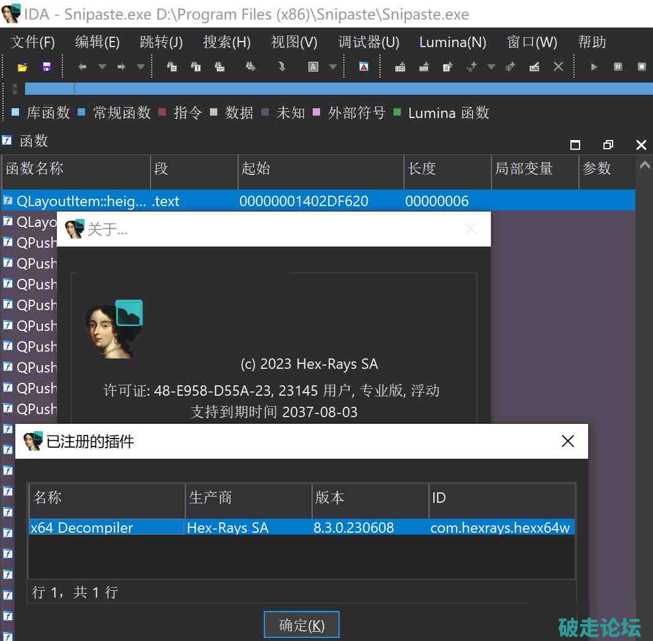Open the Lumina(N) menu

452,42
